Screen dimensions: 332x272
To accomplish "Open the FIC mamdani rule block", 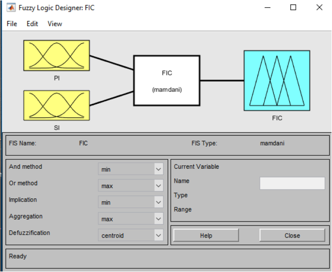I will (167, 80).
